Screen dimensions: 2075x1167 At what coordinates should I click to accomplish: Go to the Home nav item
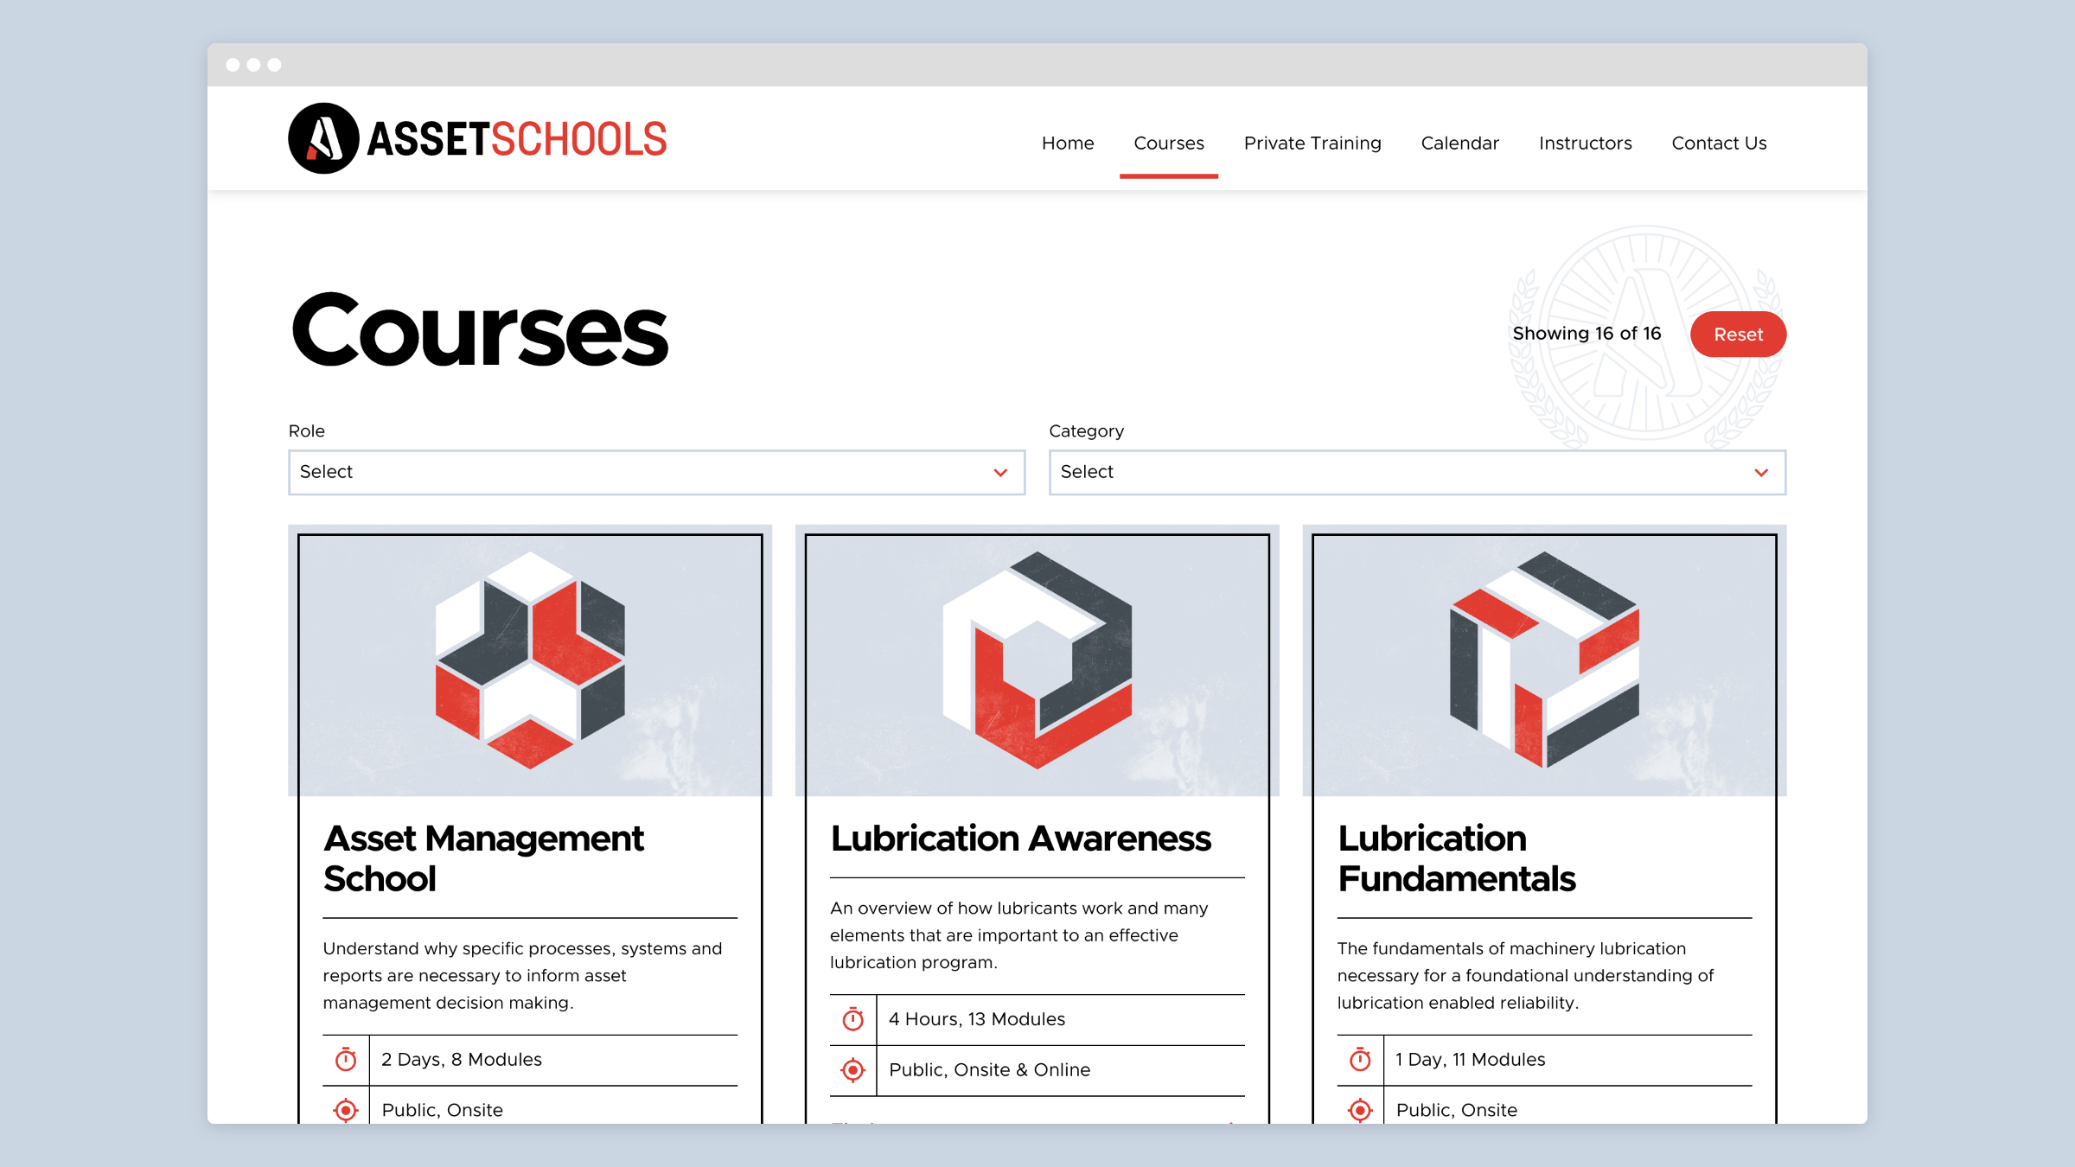[1068, 143]
